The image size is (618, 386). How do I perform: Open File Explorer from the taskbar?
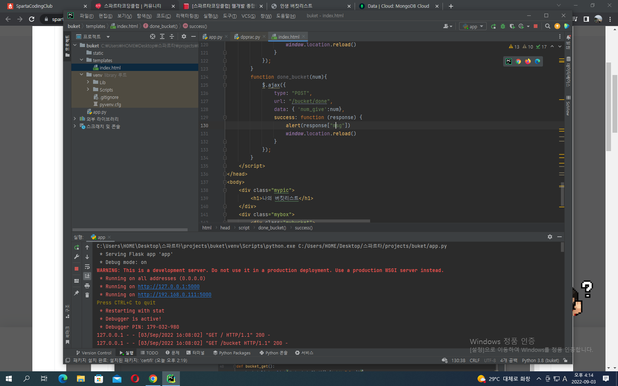(x=81, y=378)
